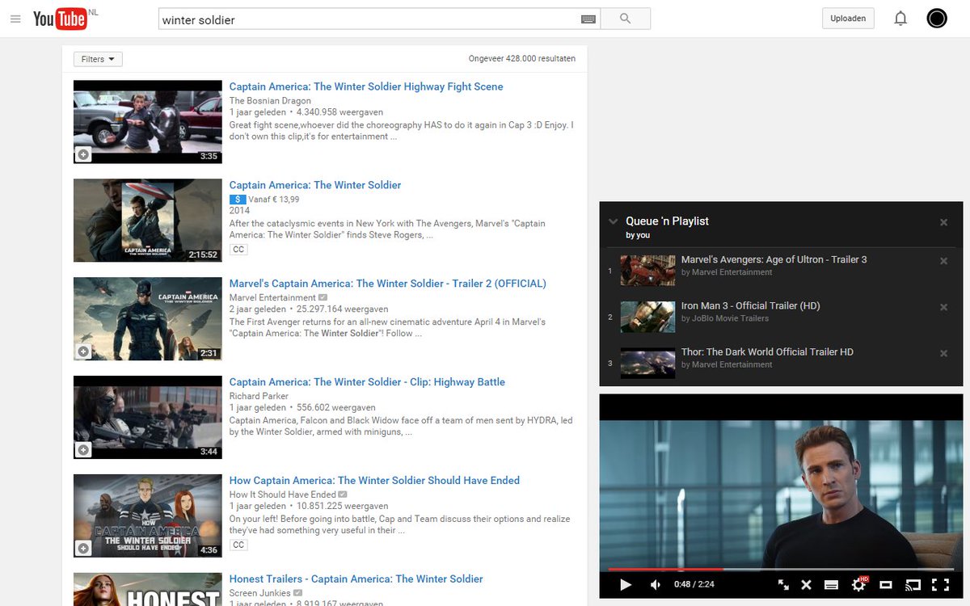970x606 pixels.
Task: Click CC badge under the 2014 movie
Action: coord(238,250)
